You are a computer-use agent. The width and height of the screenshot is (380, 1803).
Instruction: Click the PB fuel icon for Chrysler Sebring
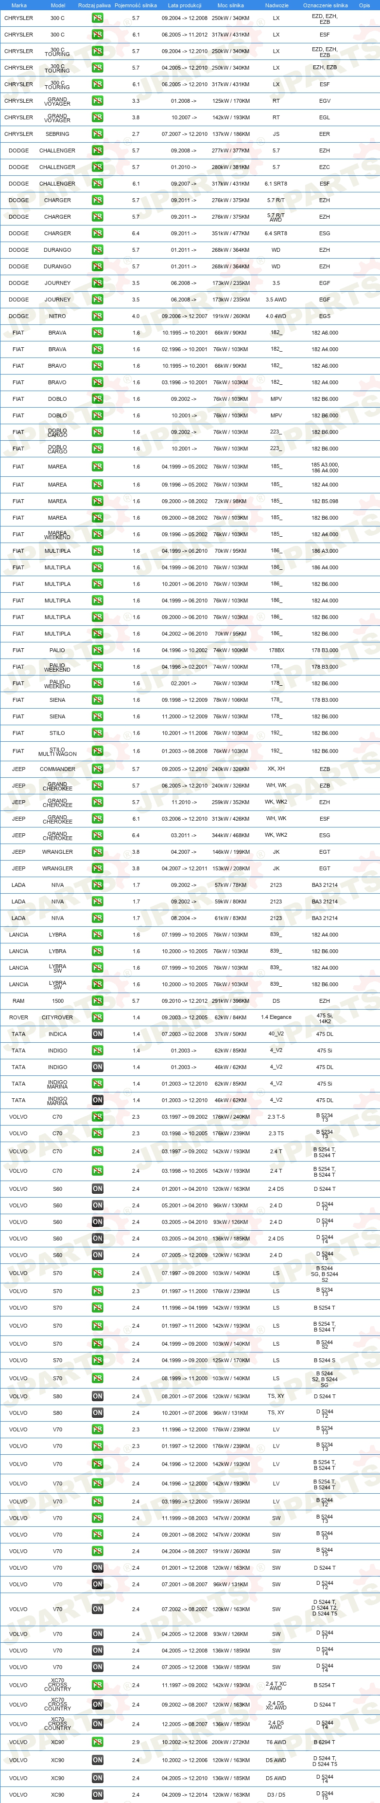coord(97,133)
